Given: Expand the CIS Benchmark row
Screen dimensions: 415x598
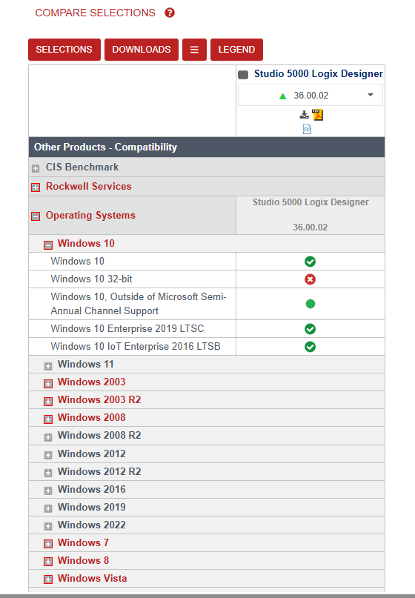Looking at the screenshot, I should 36,168.
